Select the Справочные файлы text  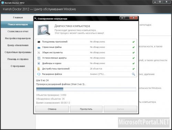[x=52, y=47]
